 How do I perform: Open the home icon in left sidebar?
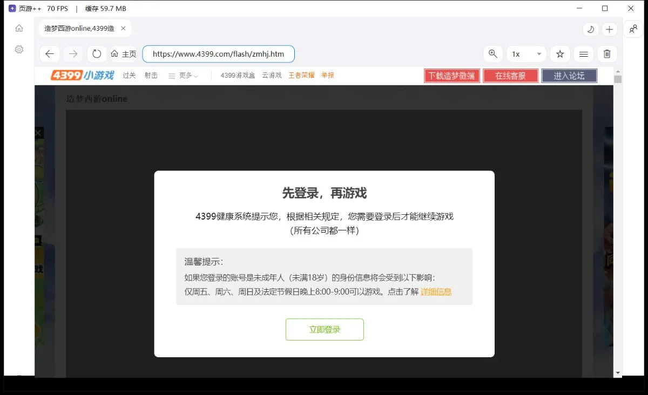(19, 28)
